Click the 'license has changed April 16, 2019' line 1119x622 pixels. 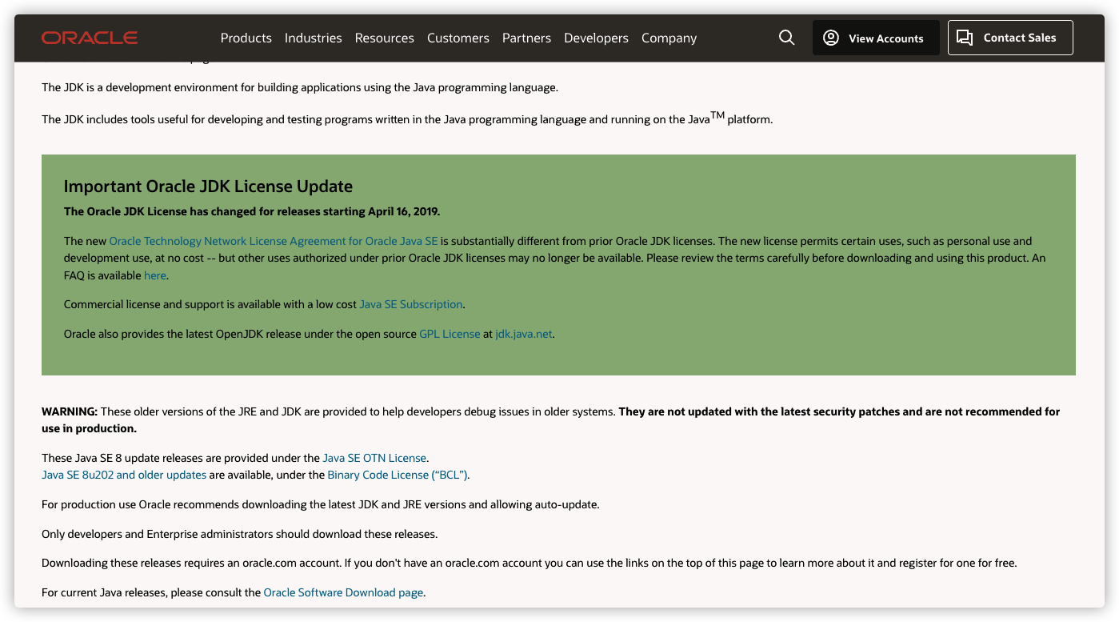pyautogui.click(x=252, y=212)
